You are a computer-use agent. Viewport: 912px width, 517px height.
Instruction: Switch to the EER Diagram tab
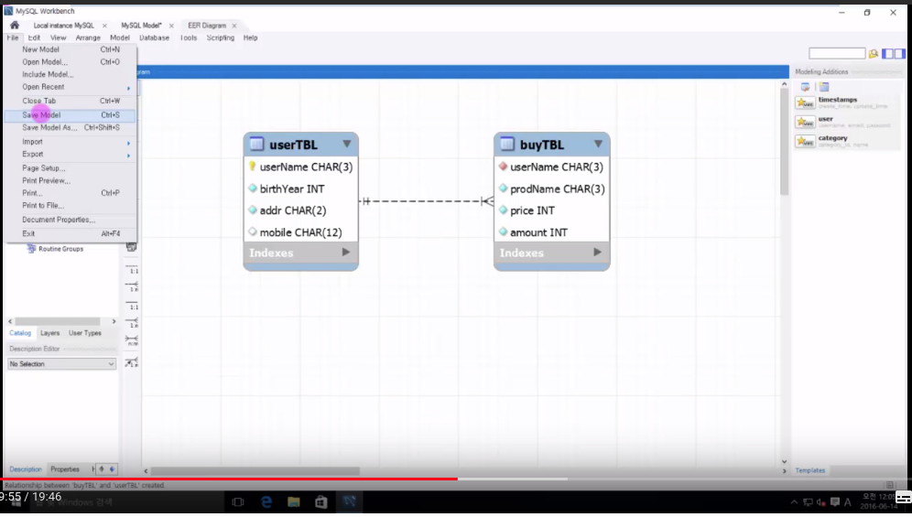click(207, 26)
